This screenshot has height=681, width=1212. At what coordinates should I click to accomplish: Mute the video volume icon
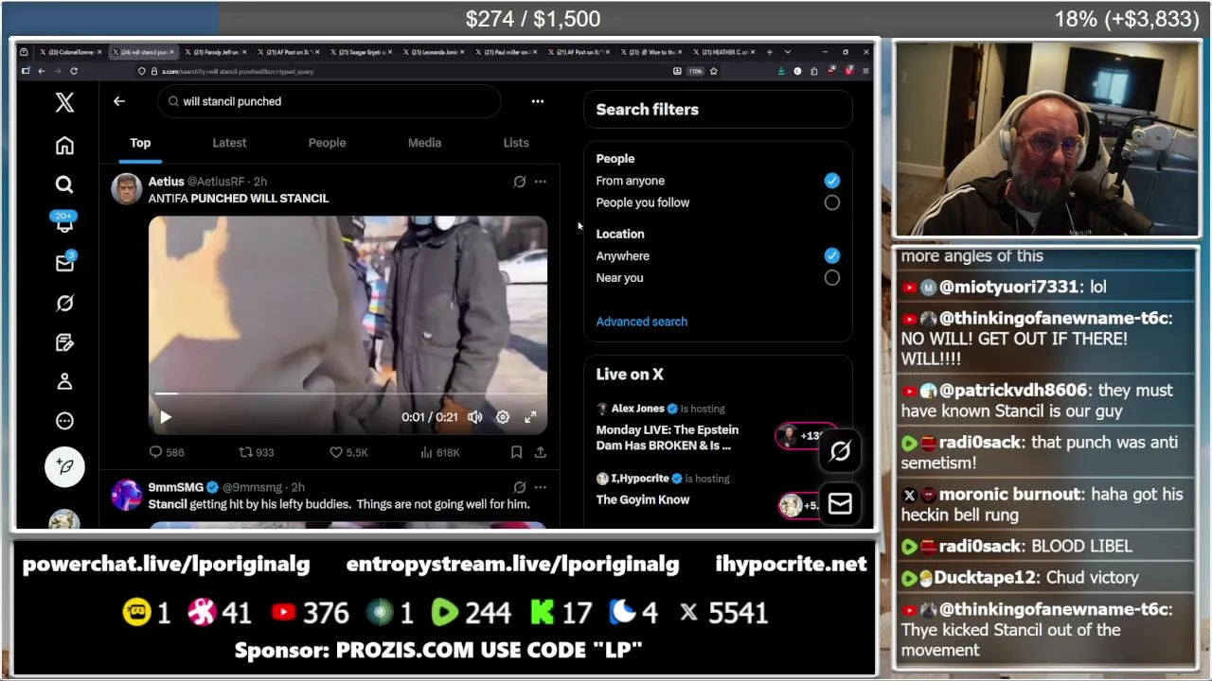click(x=475, y=417)
